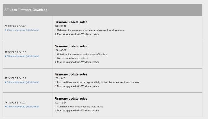Click the small aperture exposure note
208x119 pixels.
point(89,30)
